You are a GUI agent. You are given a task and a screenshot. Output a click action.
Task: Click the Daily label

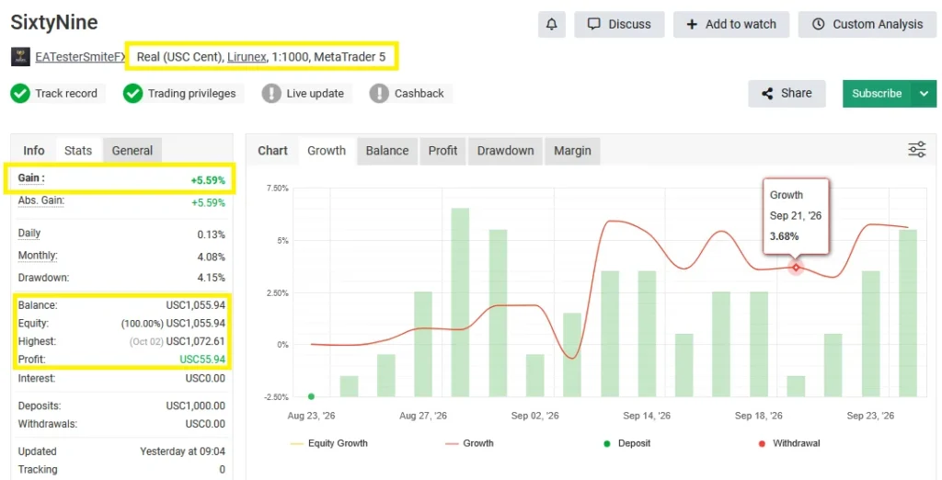pyautogui.click(x=29, y=233)
